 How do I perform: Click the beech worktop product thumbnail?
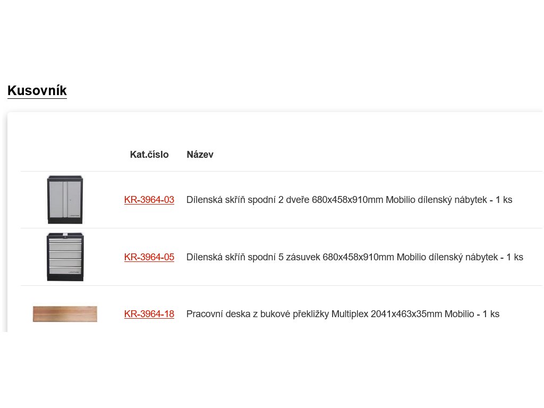coord(65,313)
